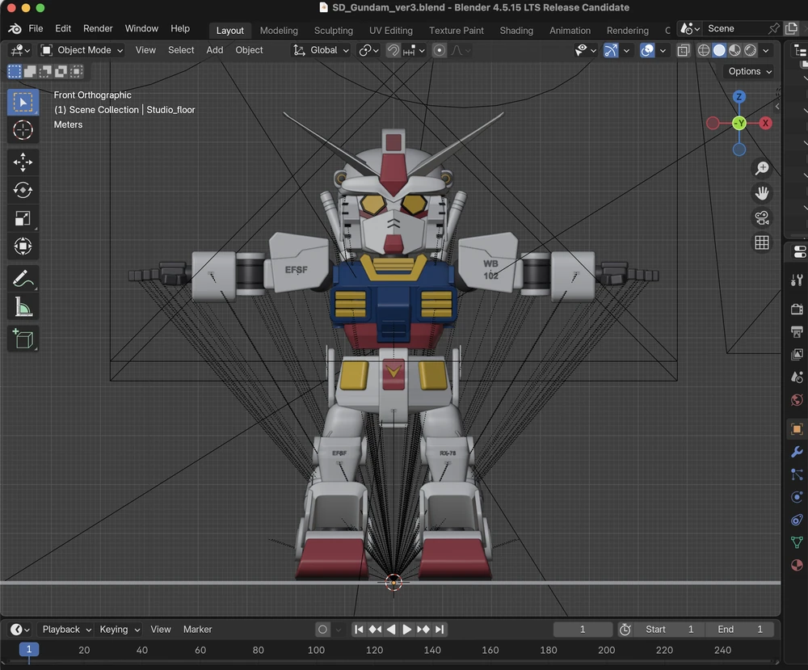Switch to Wireframe viewport shading
Image resolution: width=808 pixels, height=670 pixels.
704,50
